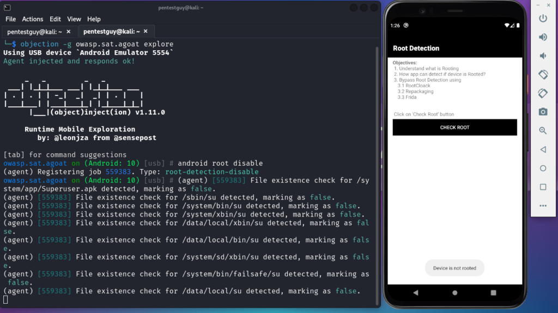Viewport: 558px width, 313px height.
Task: Click 'Click on 'Check Root' button' instruction
Action: pos(423,115)
